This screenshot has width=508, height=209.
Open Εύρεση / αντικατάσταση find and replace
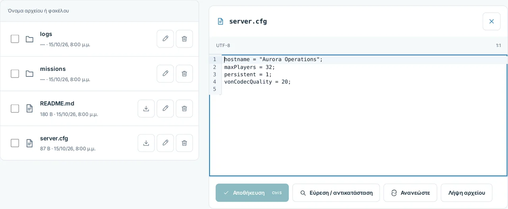click(x=336, y=193)
